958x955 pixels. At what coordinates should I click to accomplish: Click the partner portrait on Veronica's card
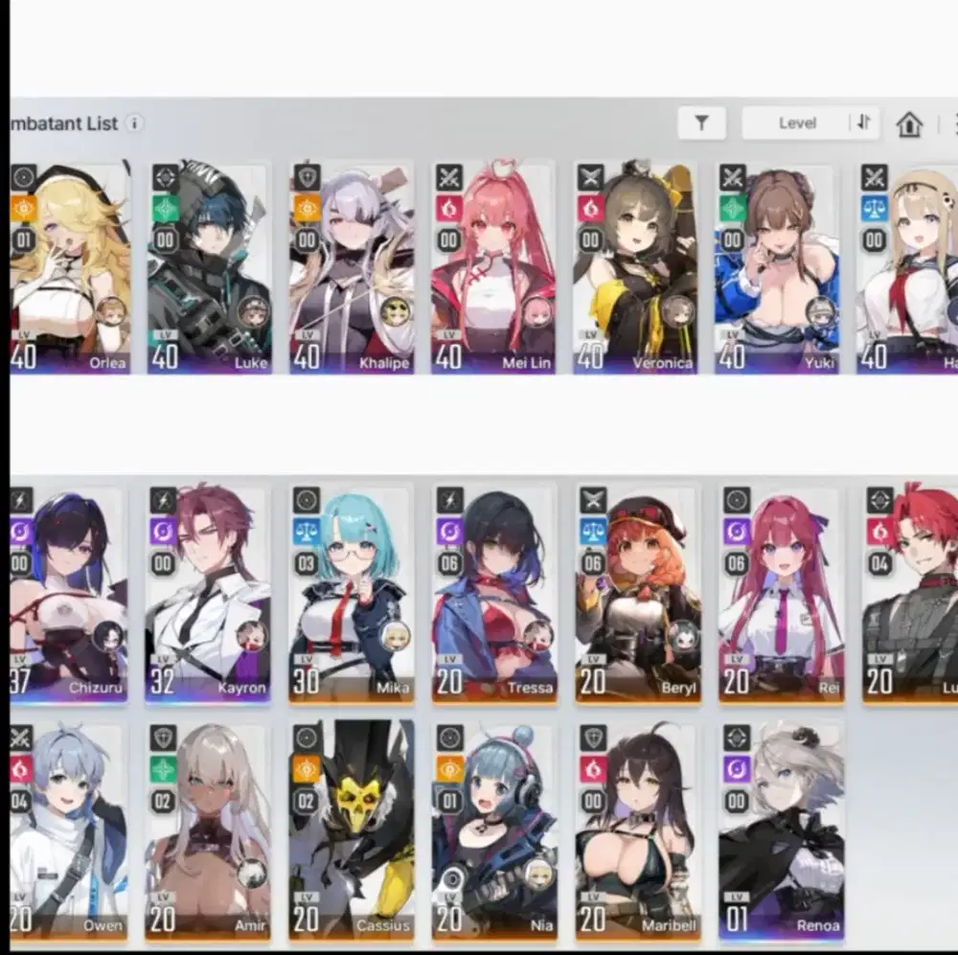[679, 310]
